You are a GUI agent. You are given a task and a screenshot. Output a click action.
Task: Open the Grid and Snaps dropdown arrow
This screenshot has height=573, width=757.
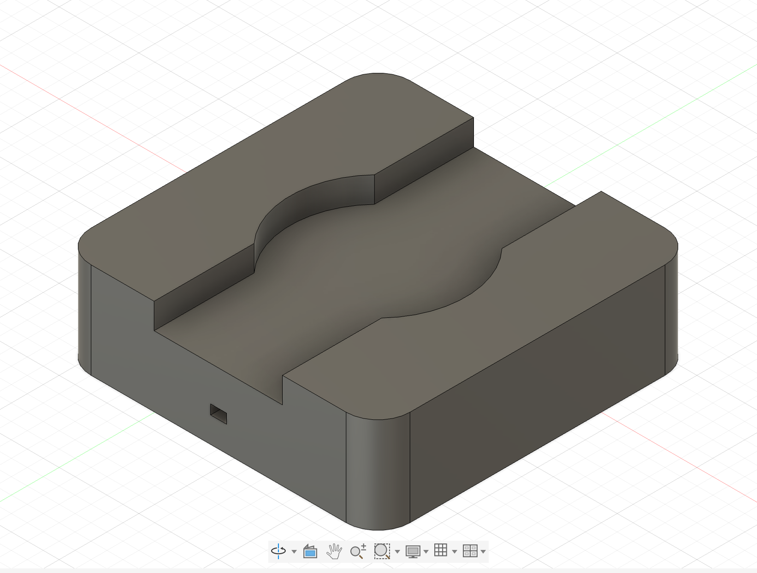(455, 552)
